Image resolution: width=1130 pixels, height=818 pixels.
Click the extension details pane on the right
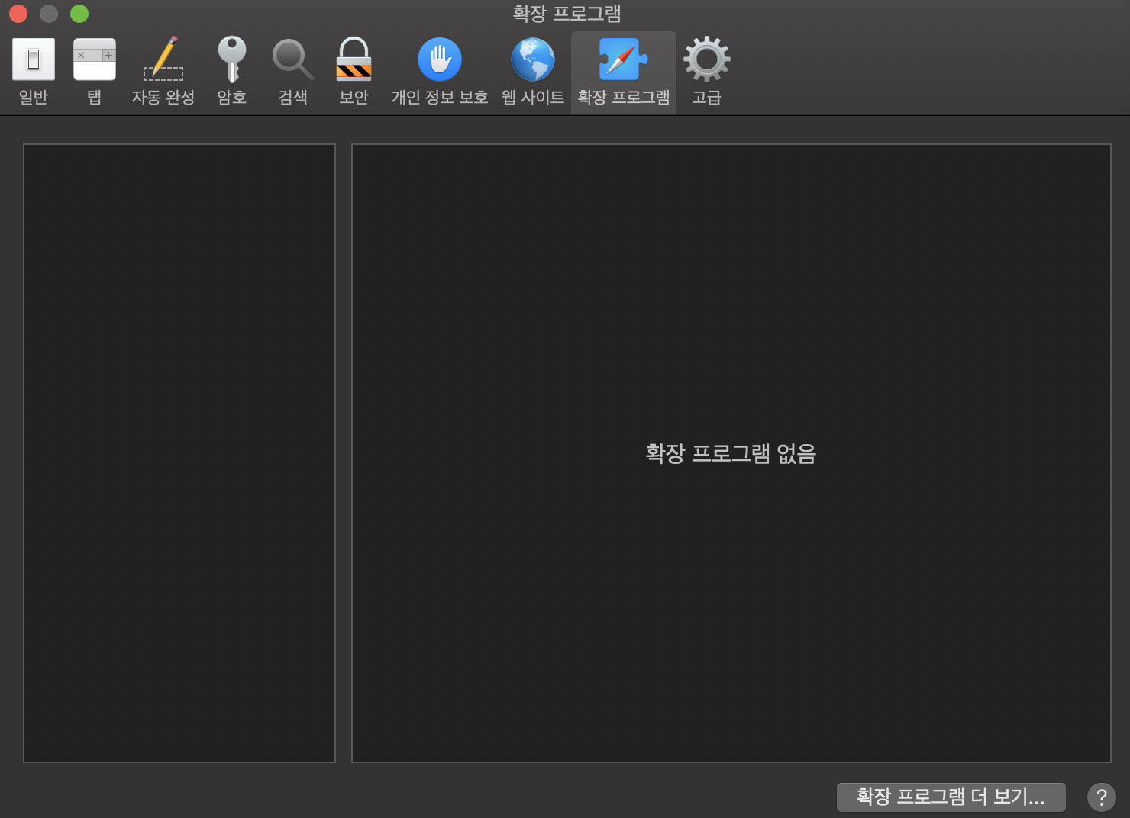pos(731,305)
